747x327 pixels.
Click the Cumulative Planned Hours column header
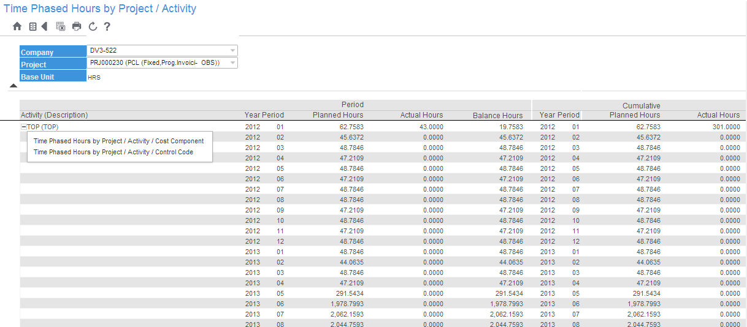pyautogui.click(x=635, y=115)
